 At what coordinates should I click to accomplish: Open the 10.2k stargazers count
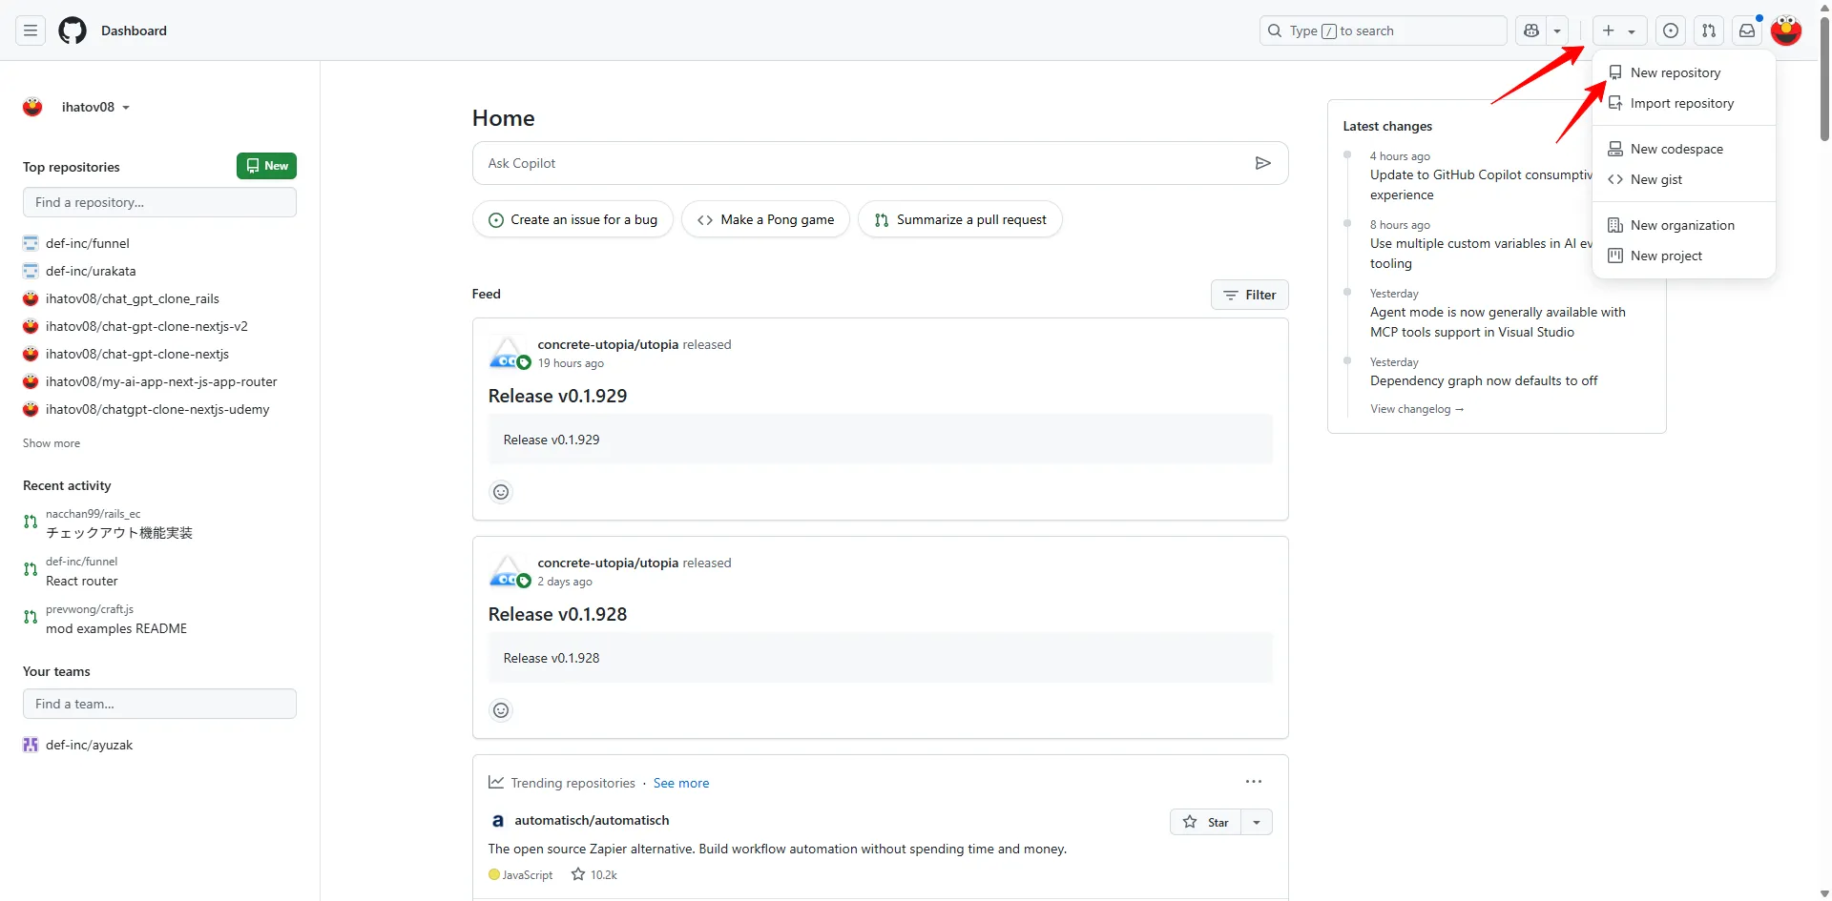594,874
